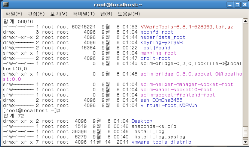Click the year 2011 in the last row
Image resolution: width=249 pixels, height=147 pixels.
pyautogui.click(x=123, y=142)
